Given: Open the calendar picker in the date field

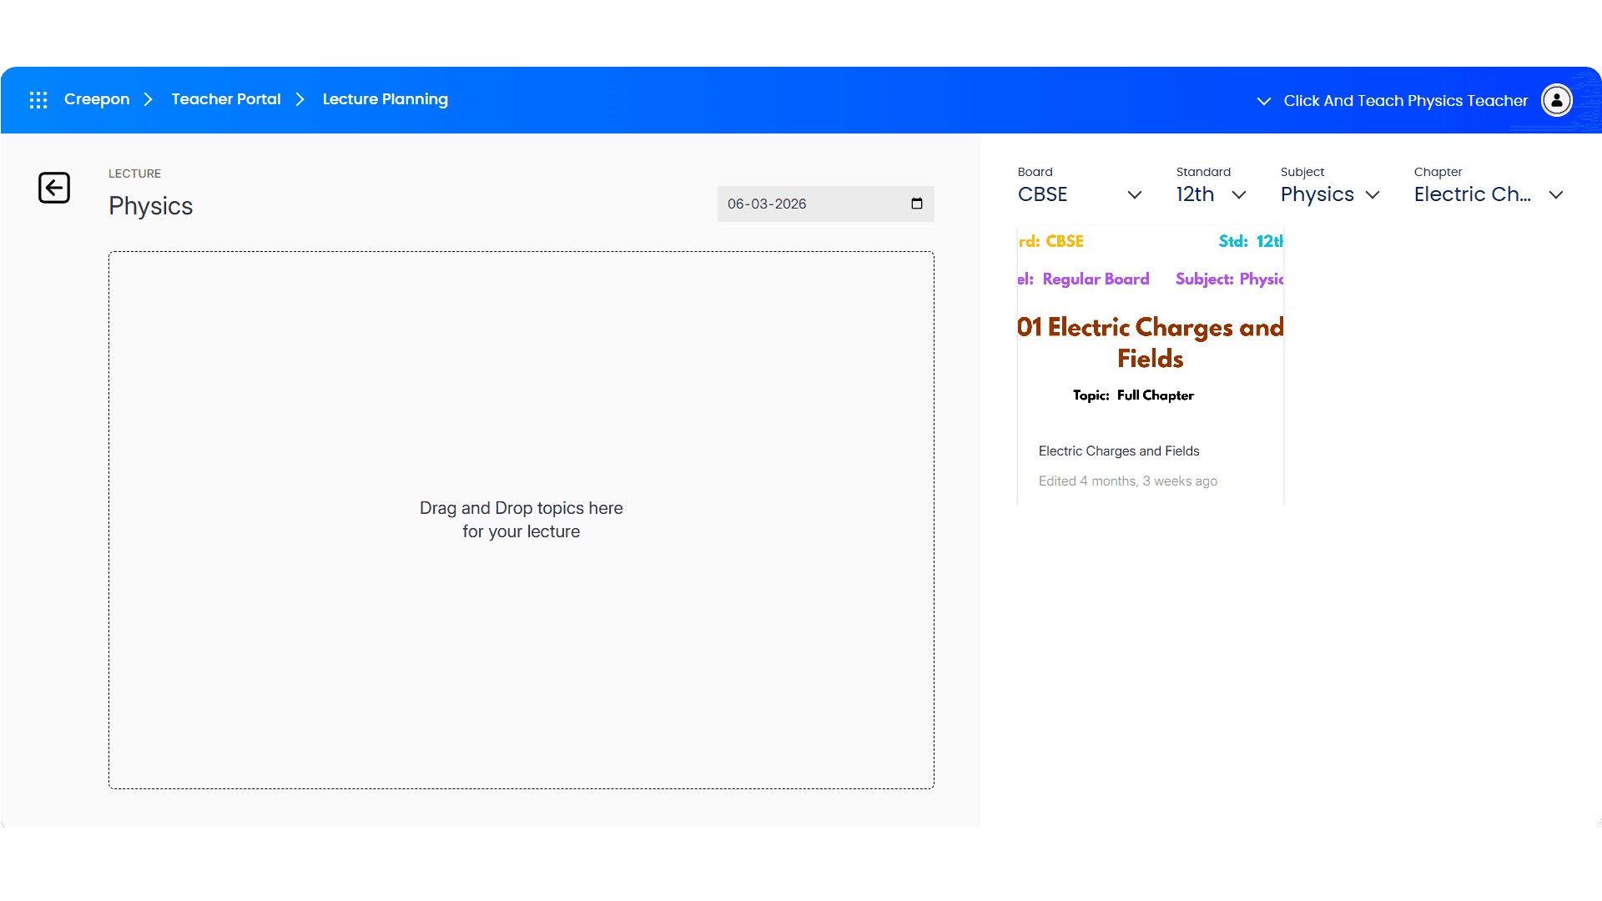Looking at the screenshot, I should (x=916, y=204).
